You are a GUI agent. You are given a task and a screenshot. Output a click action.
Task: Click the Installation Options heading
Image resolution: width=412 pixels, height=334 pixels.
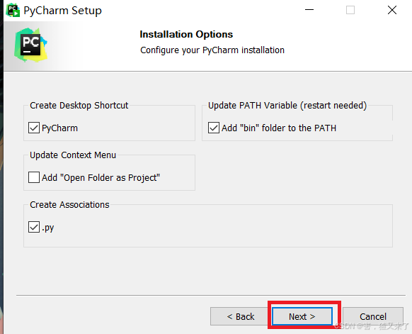click(x=186, y=35)
